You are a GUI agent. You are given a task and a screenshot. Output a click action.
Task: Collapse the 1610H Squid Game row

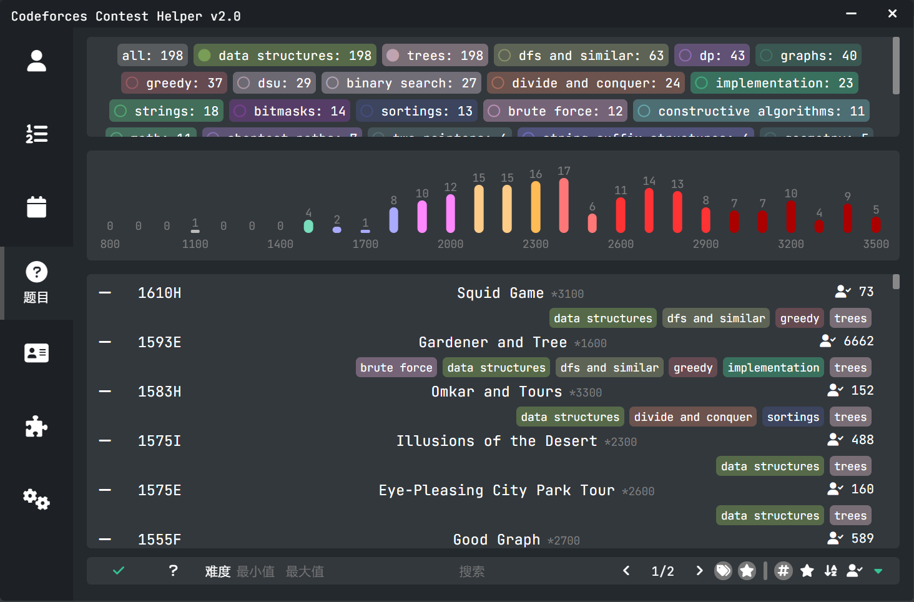tap(105, 293)
